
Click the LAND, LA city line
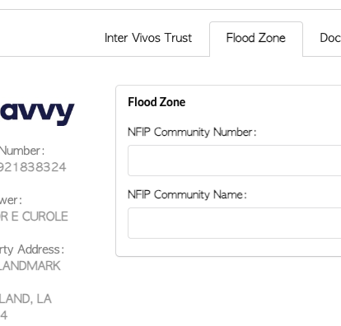point(26,299)
